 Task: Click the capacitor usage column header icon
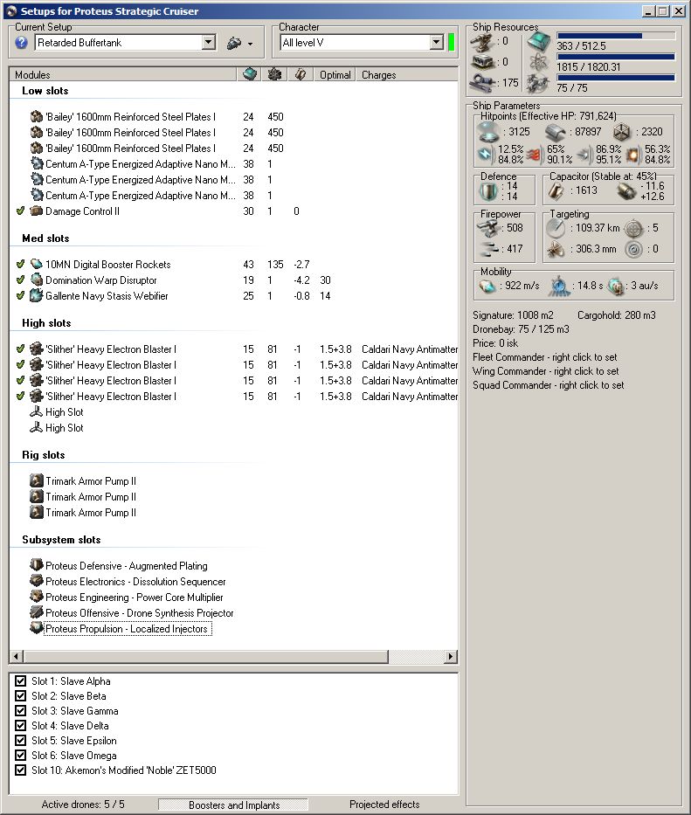tap(300, 74)
